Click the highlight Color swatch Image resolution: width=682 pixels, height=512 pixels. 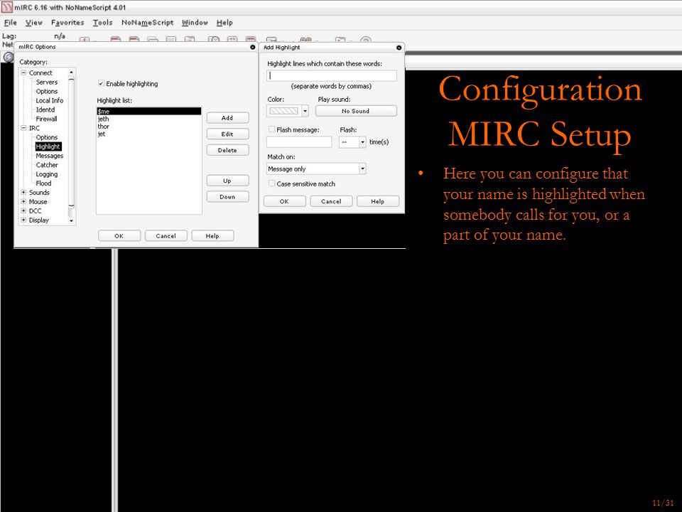284,111
